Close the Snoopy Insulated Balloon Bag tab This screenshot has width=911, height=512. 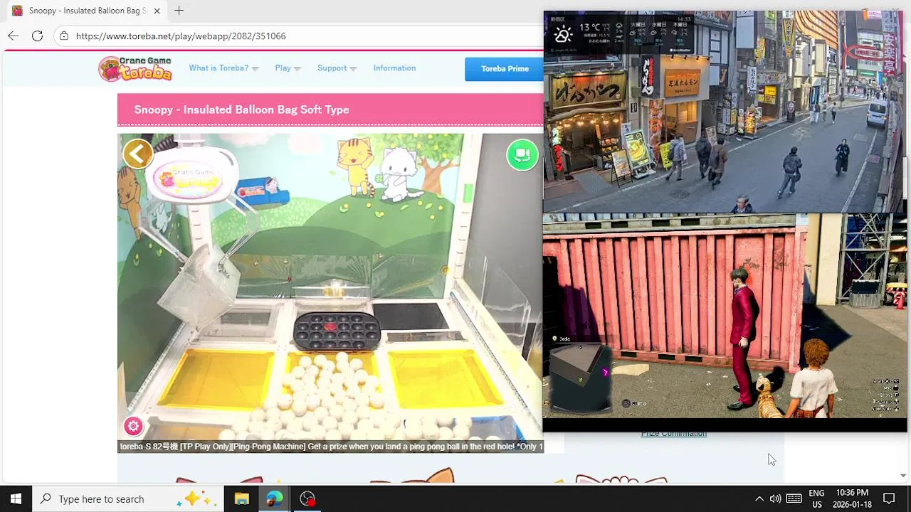tap(157, 11)
